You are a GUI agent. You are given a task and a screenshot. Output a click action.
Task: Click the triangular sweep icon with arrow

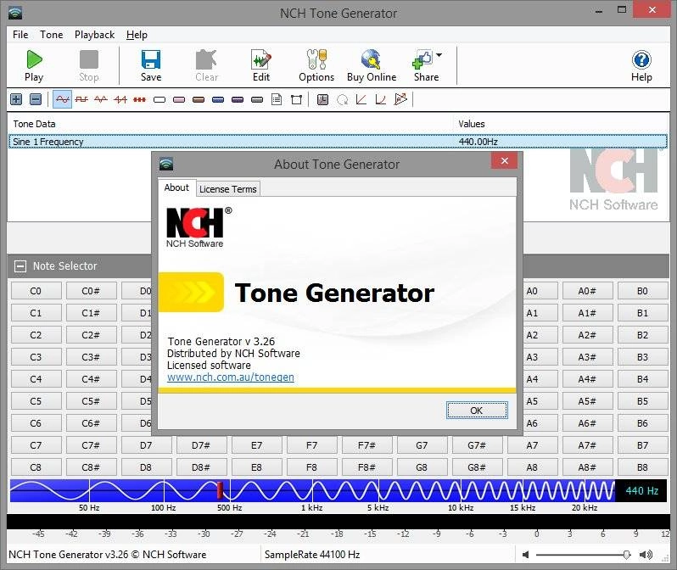pyautogui.click(x=400, y=99)
